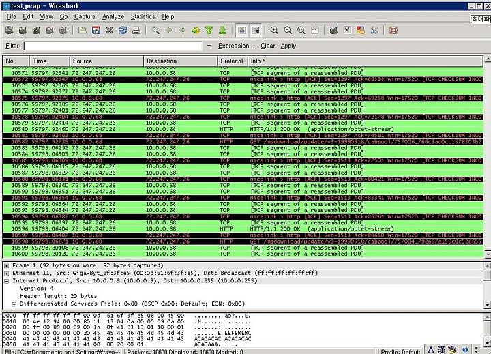
Task: Expand Differentiated Services Field node
Action: (14, 304)
